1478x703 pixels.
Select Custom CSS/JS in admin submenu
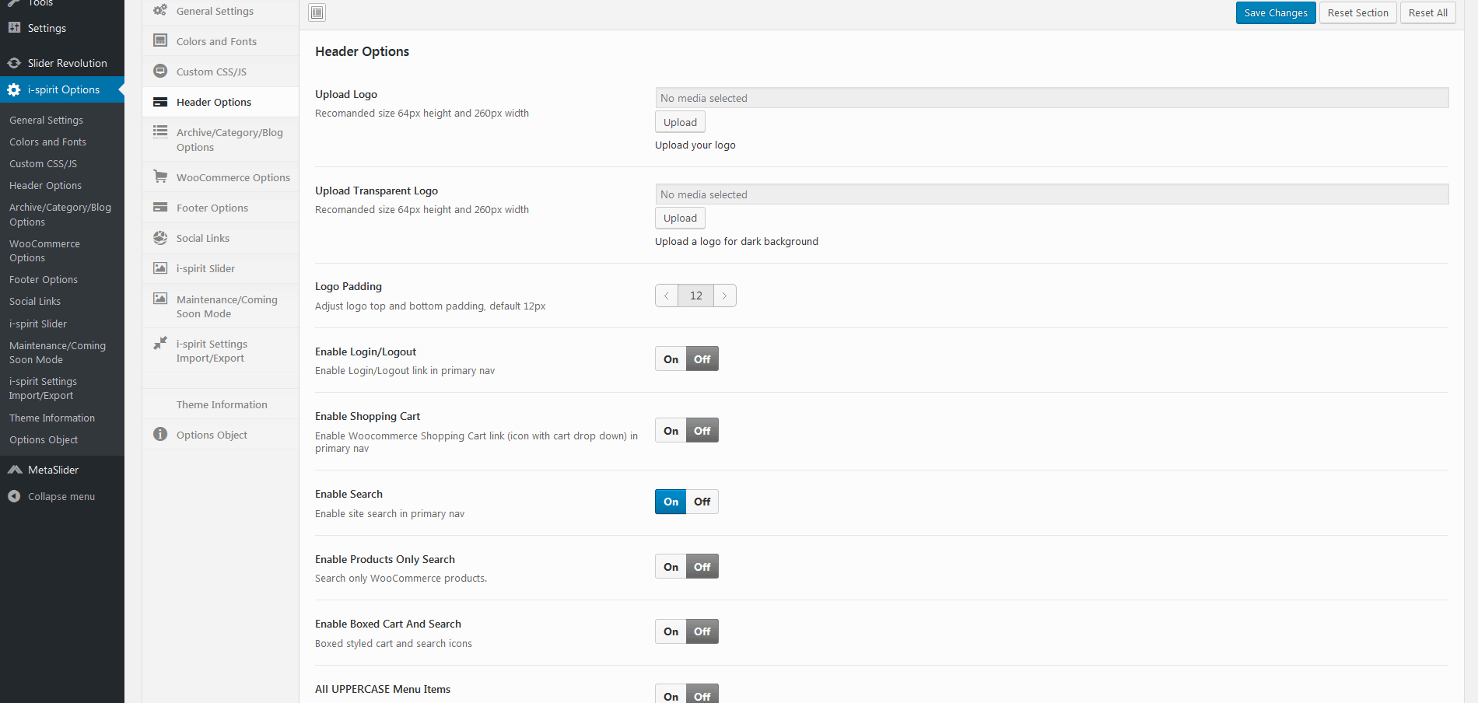(43, 163)
